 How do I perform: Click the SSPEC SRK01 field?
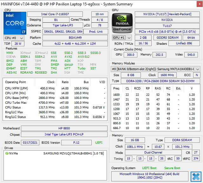pyautogui.click(x=63, y=32)
